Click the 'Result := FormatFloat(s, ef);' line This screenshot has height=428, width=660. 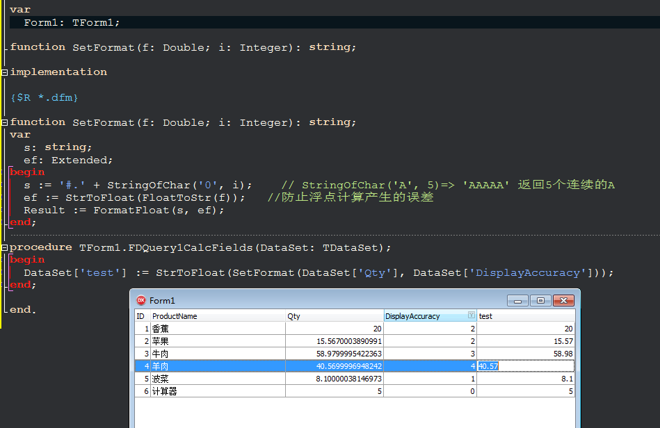124,211
